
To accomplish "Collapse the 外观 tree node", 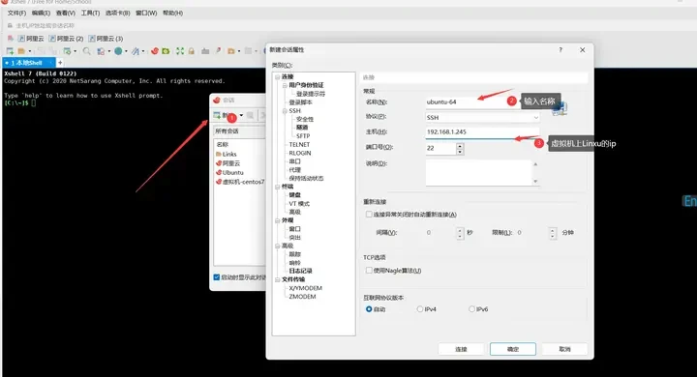I will [x=278, y=220].
